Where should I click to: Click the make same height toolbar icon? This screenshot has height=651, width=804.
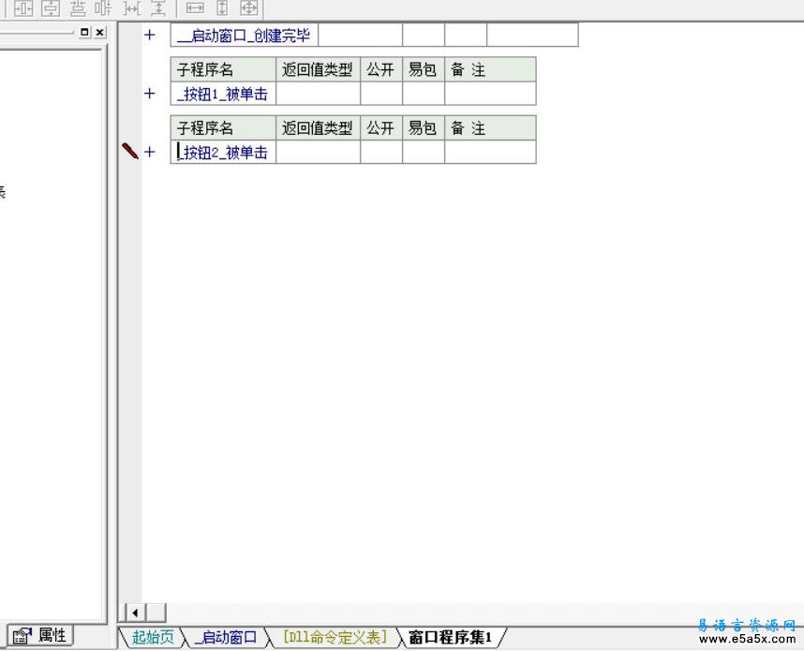click(222, 8)
